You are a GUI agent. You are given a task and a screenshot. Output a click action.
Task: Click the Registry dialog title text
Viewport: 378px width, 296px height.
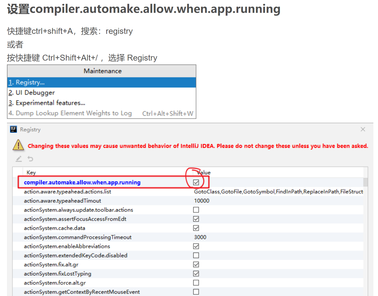point(30,129)
